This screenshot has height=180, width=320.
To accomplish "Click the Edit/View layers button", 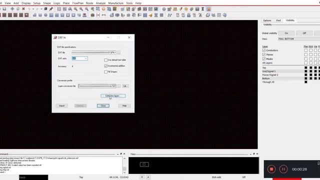I will [x=113, y=96].
